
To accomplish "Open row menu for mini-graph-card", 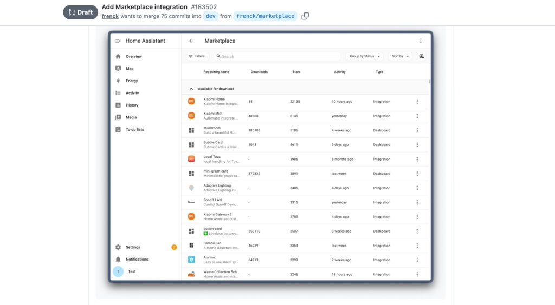I will coord(417,174).
